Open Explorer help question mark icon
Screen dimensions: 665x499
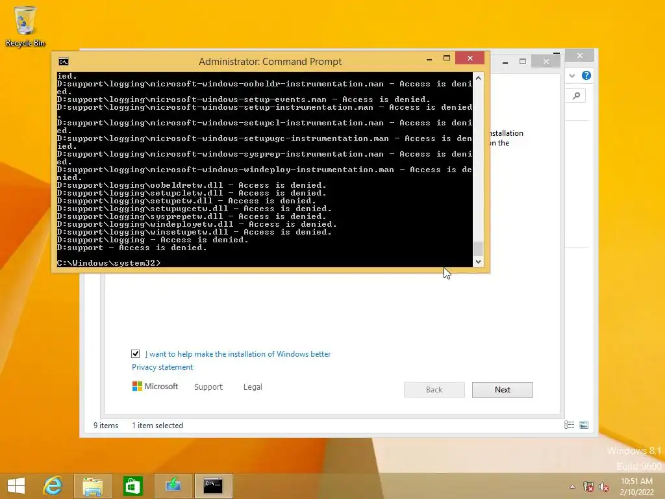pos(586,75)
